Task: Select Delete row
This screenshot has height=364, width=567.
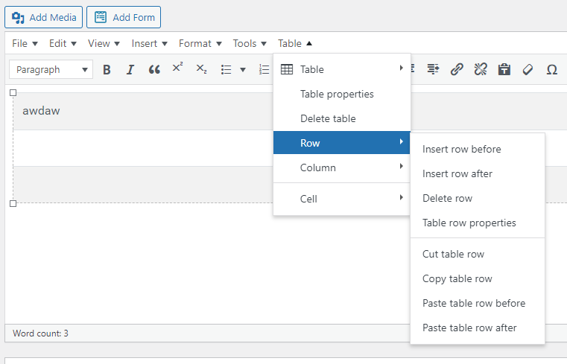Action: [x=478, y=198]
